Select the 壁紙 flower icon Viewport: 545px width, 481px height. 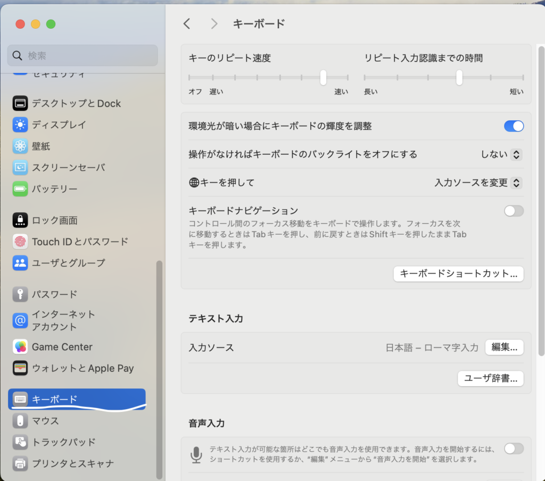pyautogui.click(x=20, y=146)
